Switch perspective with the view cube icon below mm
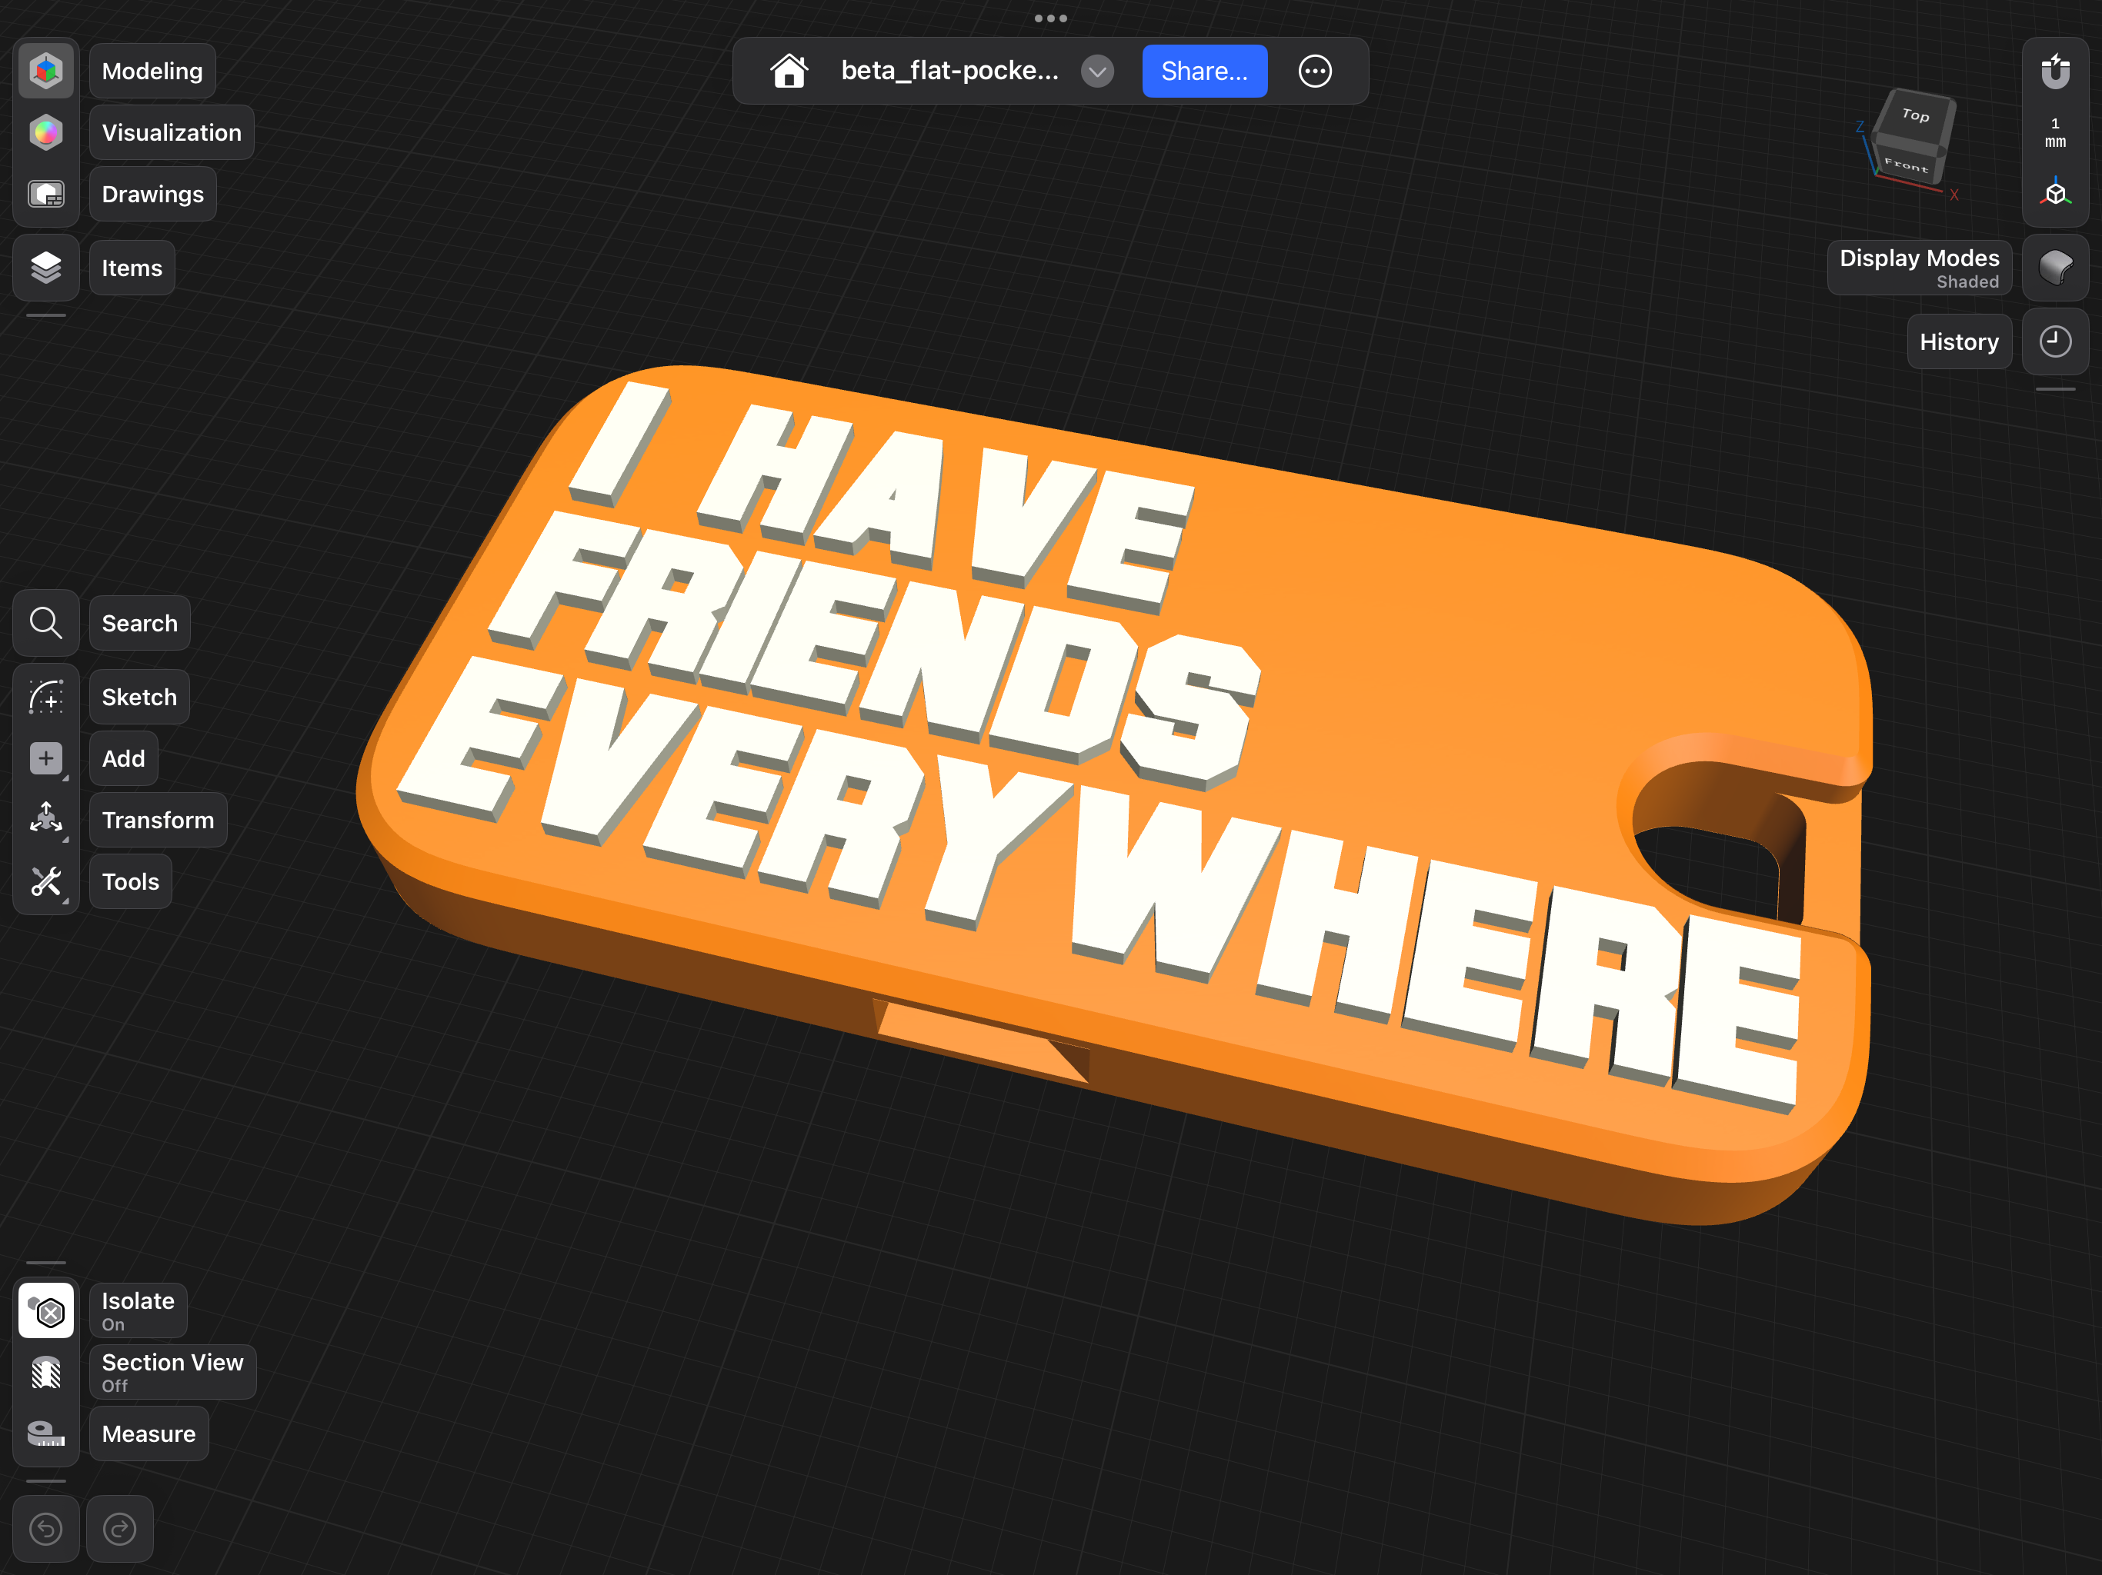 [x=2054, y=193]
